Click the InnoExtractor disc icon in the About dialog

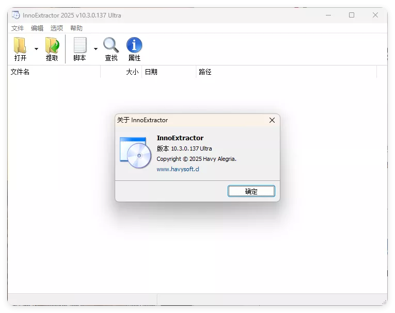(x=135, y=152)
